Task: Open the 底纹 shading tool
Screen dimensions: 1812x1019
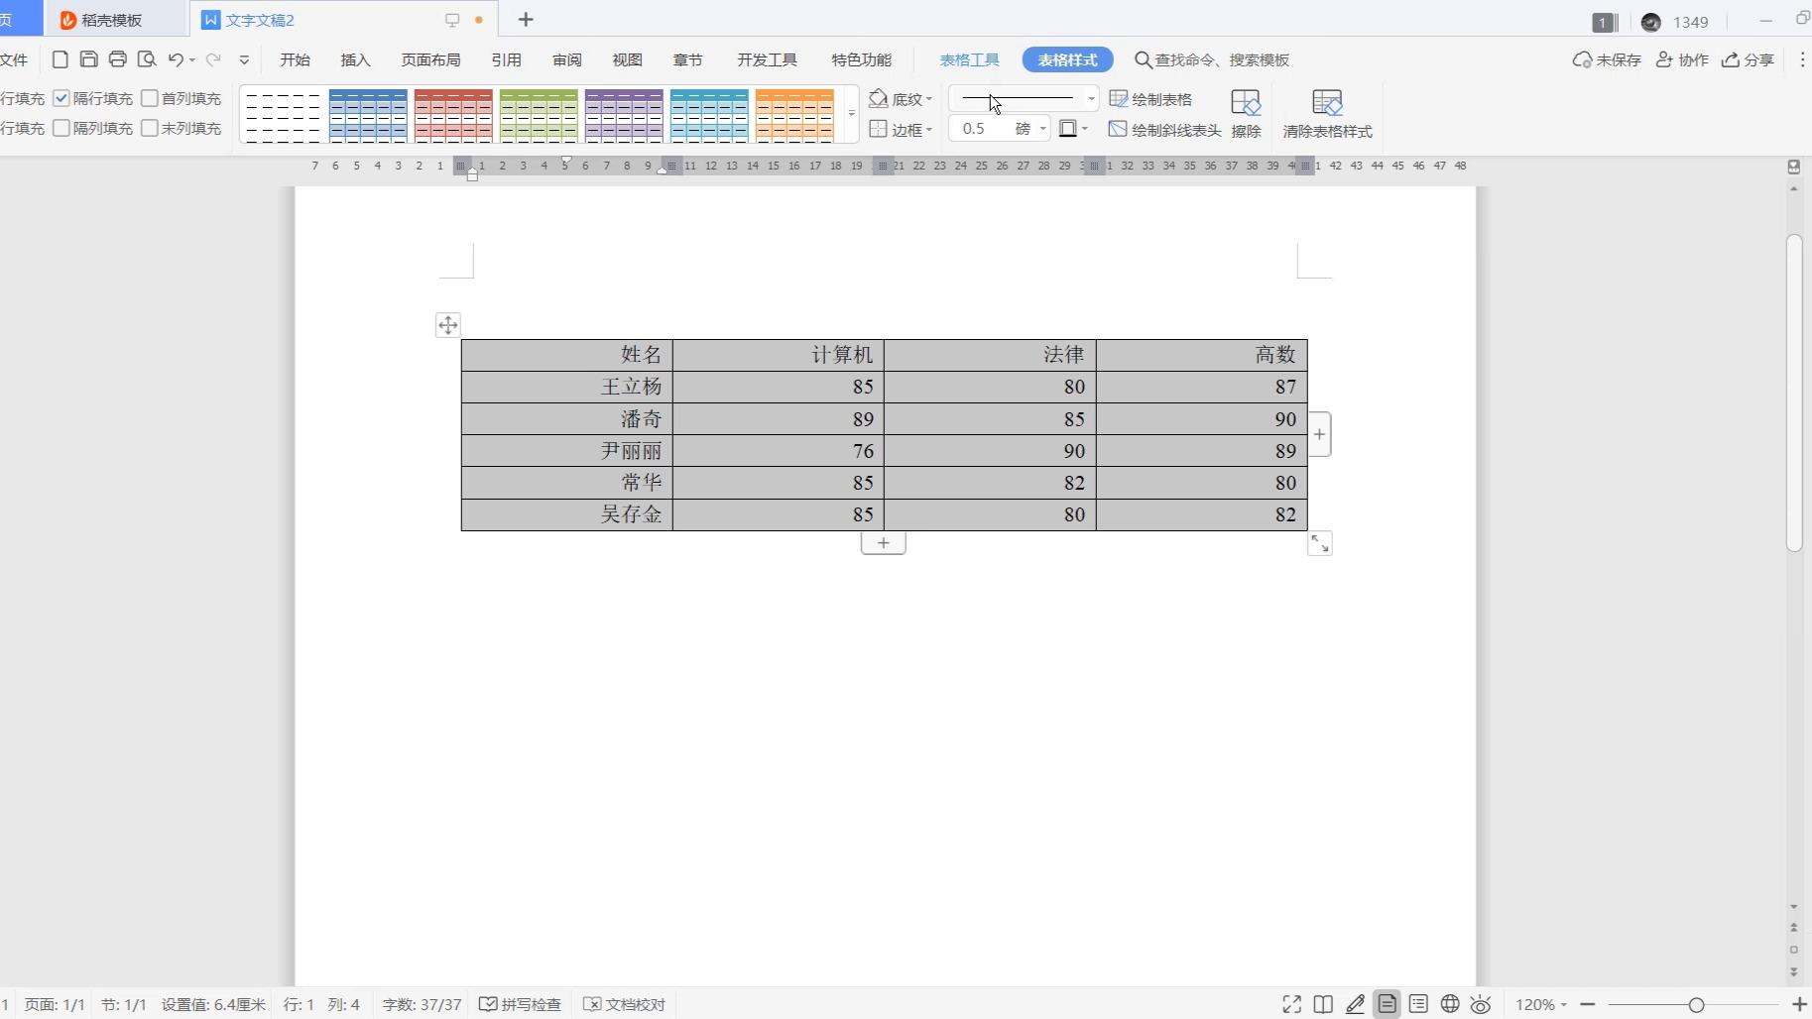Action: coord(900,99)
